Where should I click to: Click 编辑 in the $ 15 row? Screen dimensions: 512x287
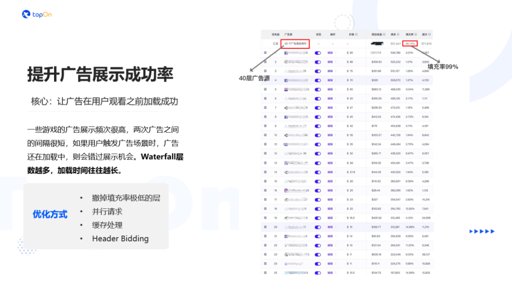pos(330,227)
